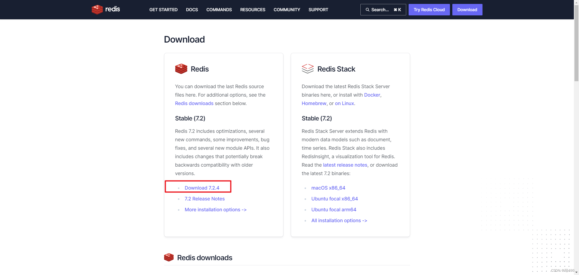Open the COMMANDS page
The height and width of the screenshot is (275, 579).
tap(219, 10)
